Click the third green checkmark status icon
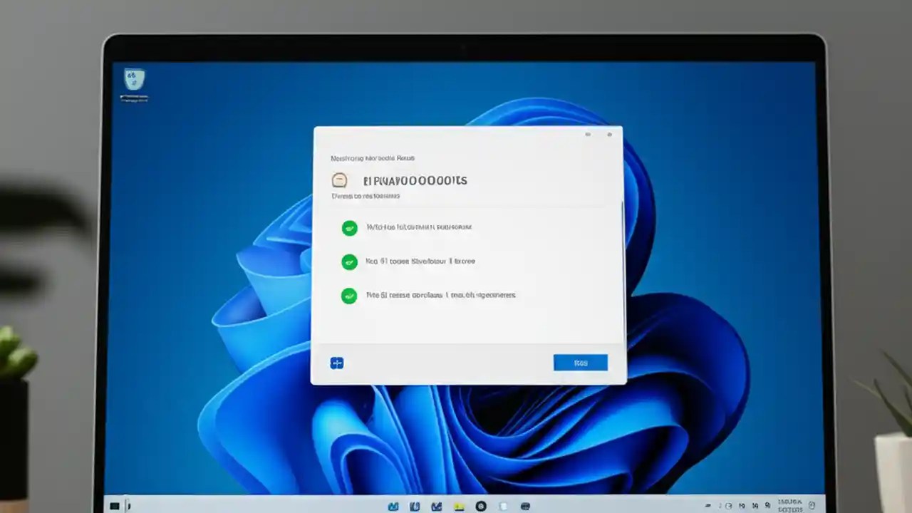 pyautogui.click(x=349, y=296)
